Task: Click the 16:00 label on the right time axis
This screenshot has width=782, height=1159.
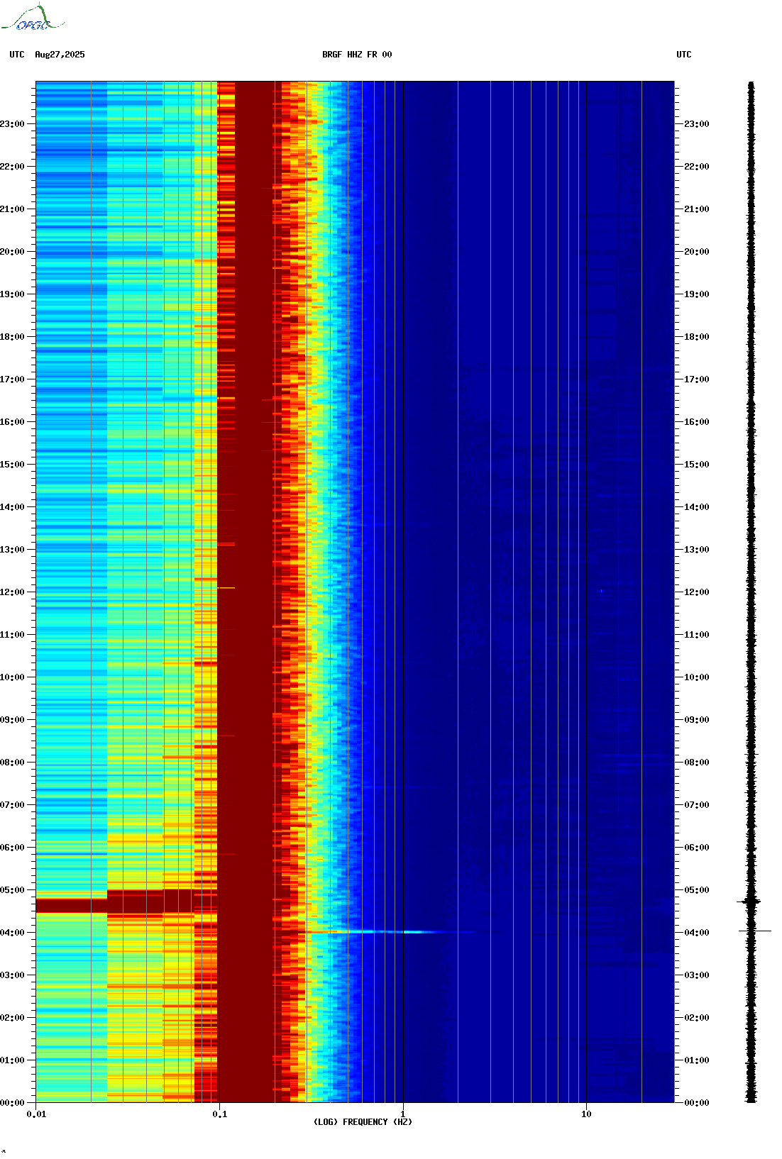Action: (697, 422)
